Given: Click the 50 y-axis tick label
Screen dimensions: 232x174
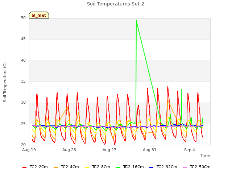Looking at the screenshot, I should (x=23, y=18).
